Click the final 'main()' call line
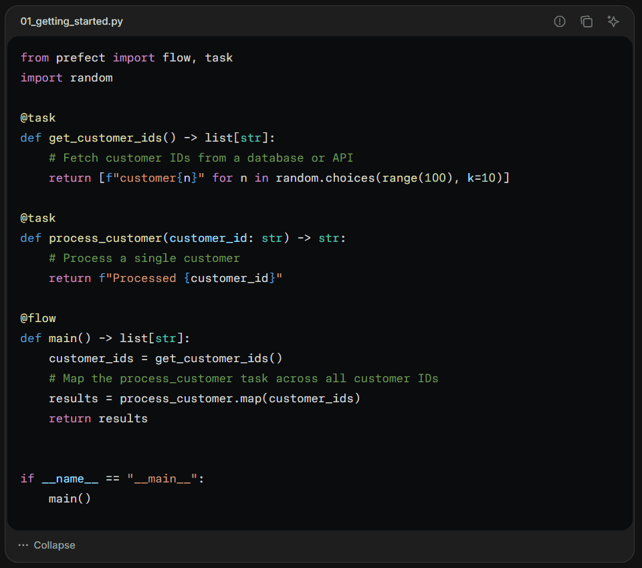Viewport: 642px width, 568px height. (x=70, y=499)
